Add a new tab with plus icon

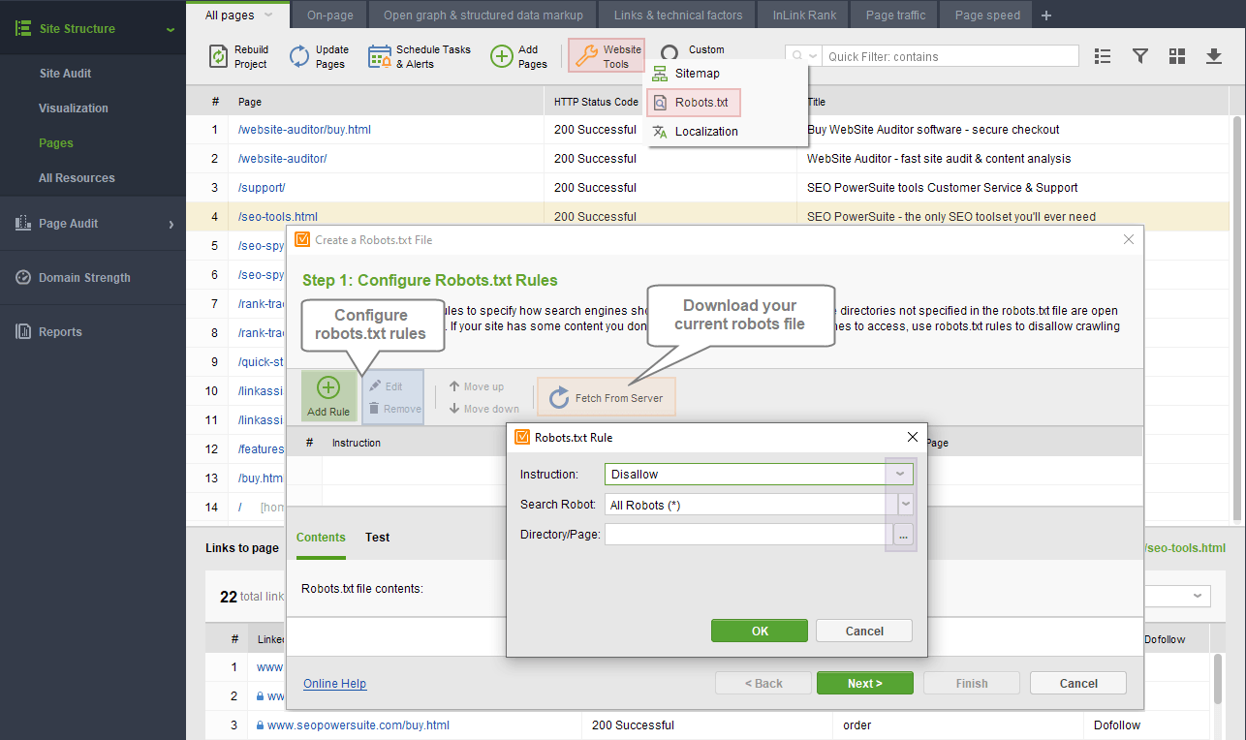pos(1046,15)
